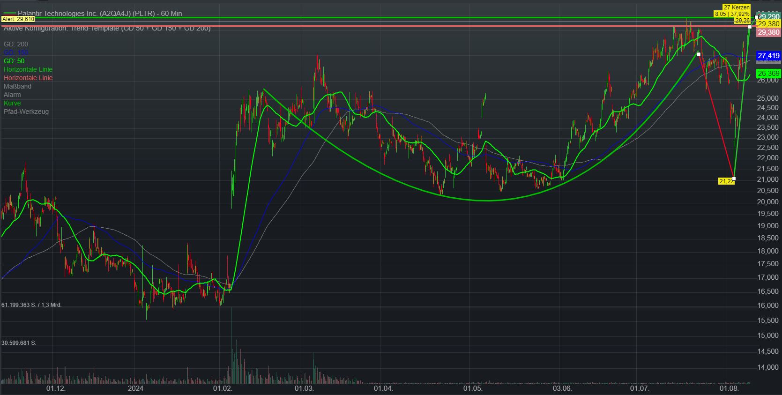Click the 01.03. date axis label

pos(304,388)
